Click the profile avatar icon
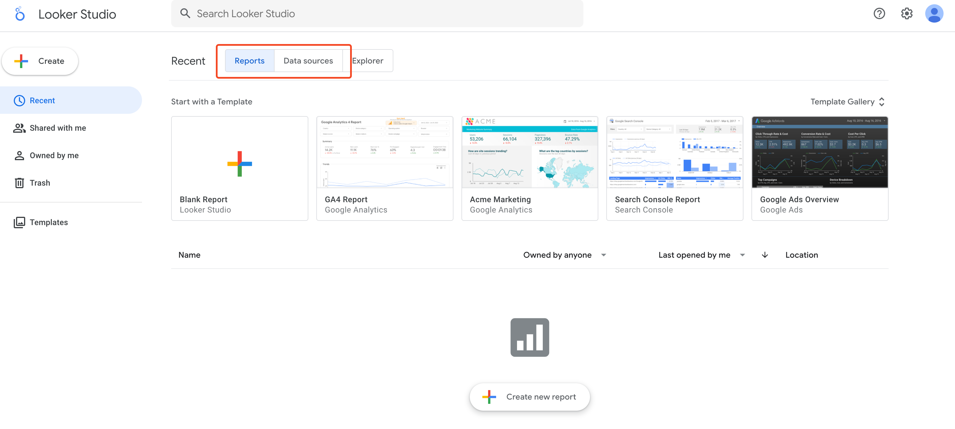Viewport: 955px width, 429px height. [x=935, y=13]
